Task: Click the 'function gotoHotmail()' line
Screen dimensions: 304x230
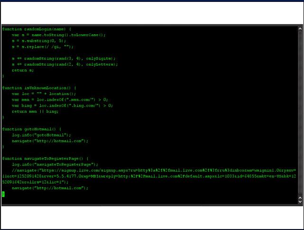Action: tap(32, 129)
